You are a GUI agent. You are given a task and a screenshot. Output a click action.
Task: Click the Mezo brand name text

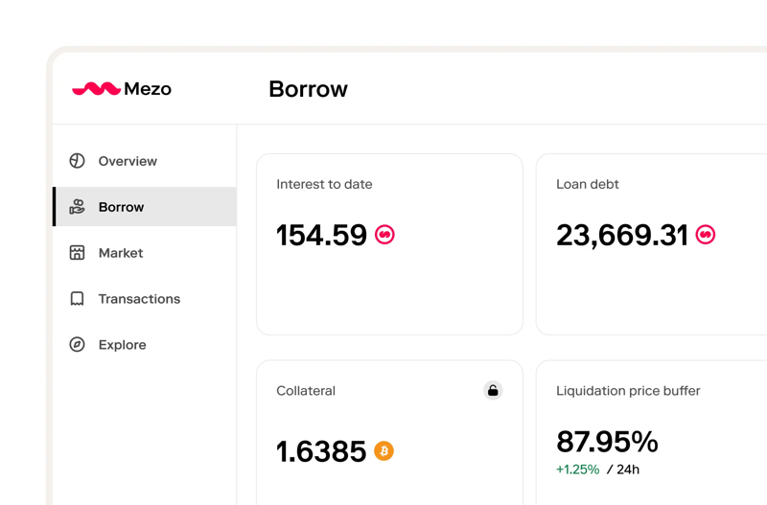[x=148, y=89]
